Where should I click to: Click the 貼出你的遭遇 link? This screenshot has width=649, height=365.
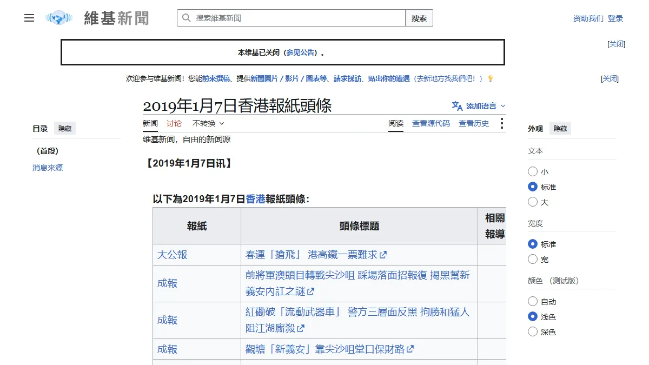pyautogui.click(x=389, y=78)
